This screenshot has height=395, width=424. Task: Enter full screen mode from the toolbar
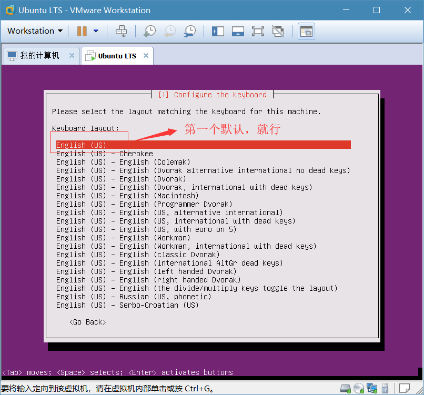pyautogui.click(x=258, y=31)
